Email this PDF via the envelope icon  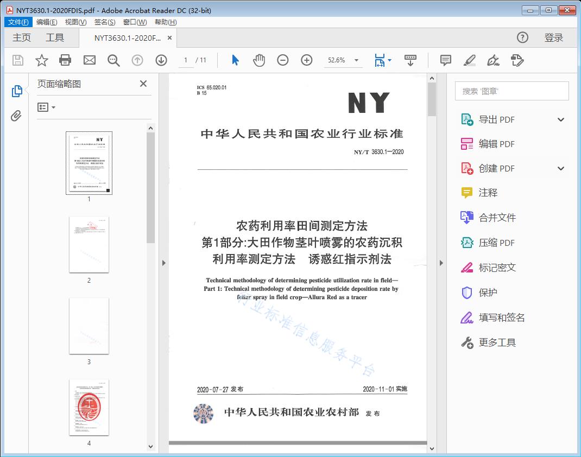[89, 60]
